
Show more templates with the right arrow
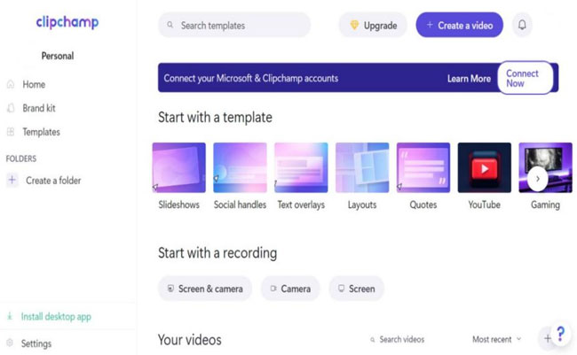point(538,179)
